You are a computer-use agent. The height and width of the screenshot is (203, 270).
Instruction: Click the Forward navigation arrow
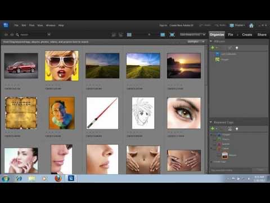coord(12,34)
